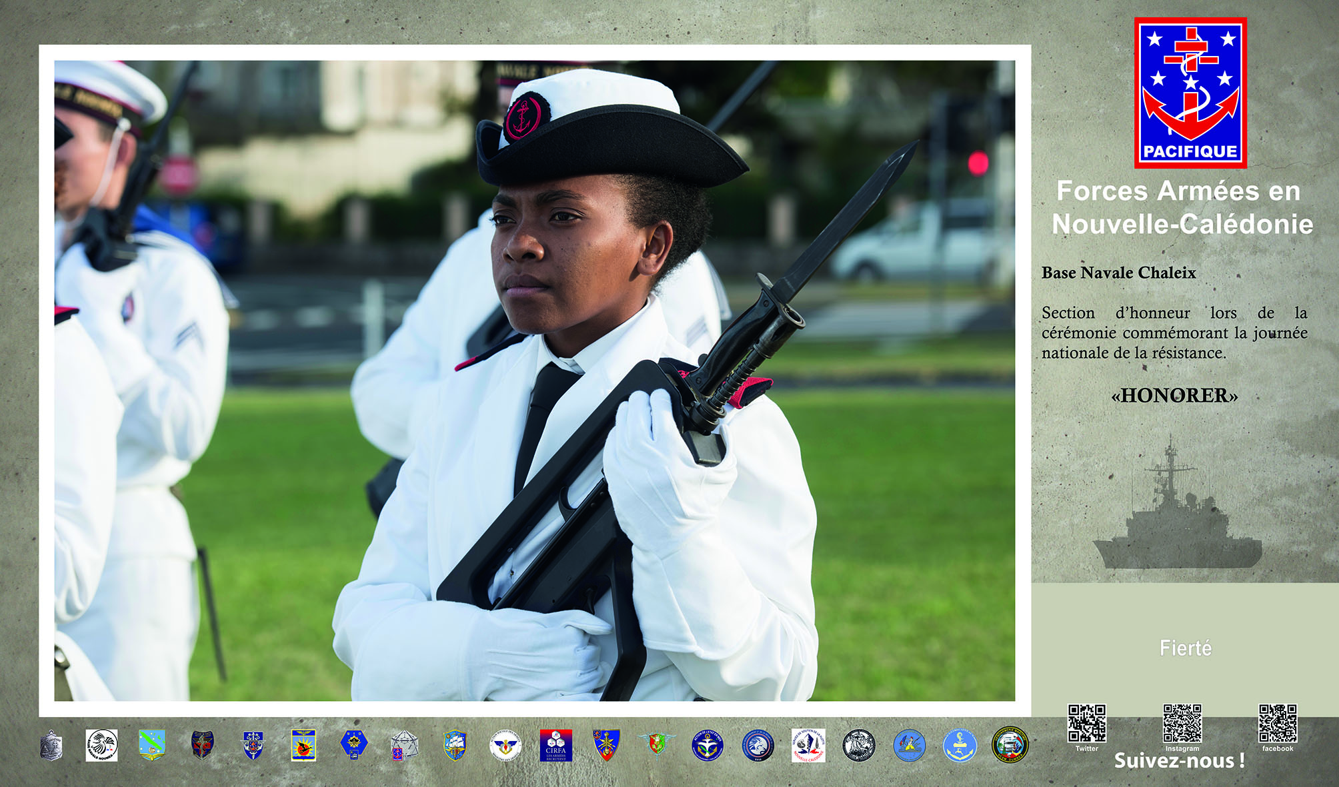Select the Gendarmerie Maritime round badge
Screen dimensions: 1339x787
1010,745
